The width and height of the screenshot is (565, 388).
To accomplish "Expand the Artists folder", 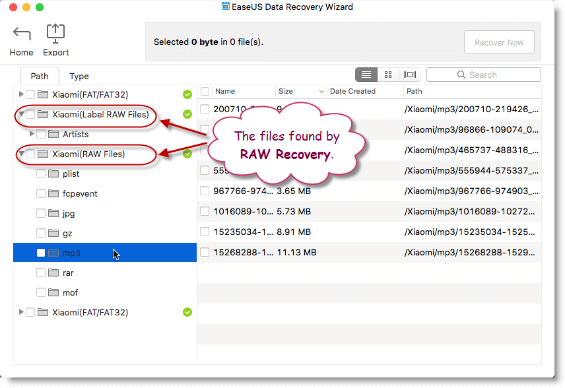I will [x=32, y=134].
